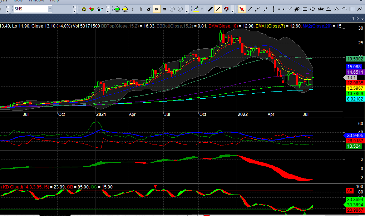Open the Help menu
This screenshot has width=365, height=216.
(54, 1)
